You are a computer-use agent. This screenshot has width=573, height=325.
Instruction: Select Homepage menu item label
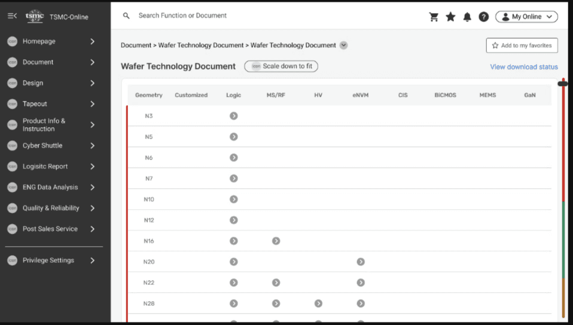pyautogui.click(x=39, y=41)
